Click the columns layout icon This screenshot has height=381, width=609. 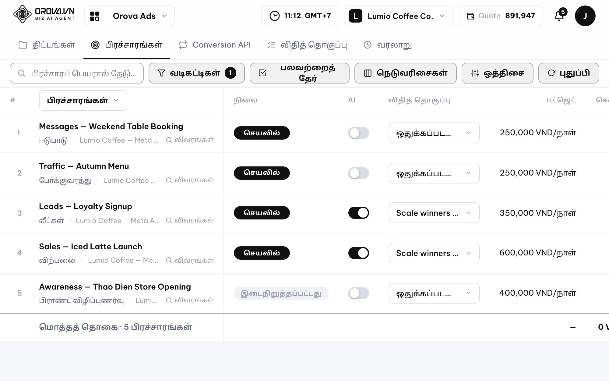pos(368,73)
